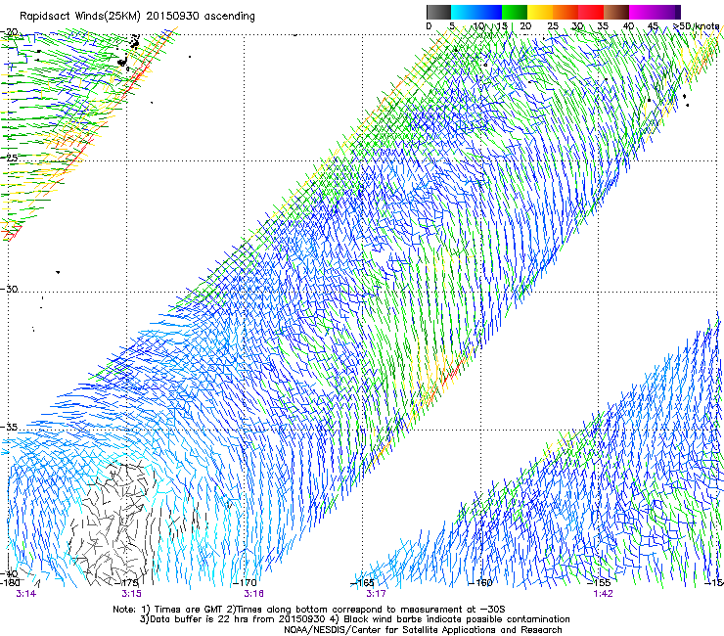Click the NOAA/NESDIS credit line
Viewport: 724px width, 636px height.
423,630
